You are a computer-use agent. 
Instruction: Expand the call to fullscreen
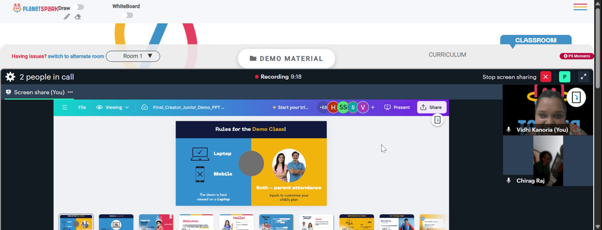[583, 77]
